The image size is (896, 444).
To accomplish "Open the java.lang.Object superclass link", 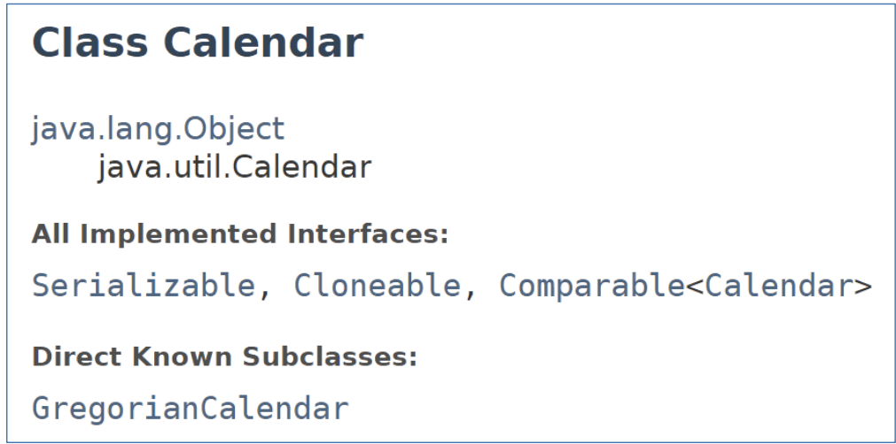I will (158, 129).
